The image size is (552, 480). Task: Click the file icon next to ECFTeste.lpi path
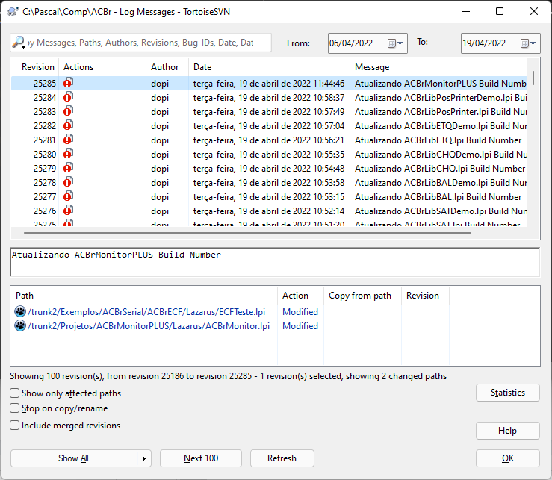tap(20, 311)
